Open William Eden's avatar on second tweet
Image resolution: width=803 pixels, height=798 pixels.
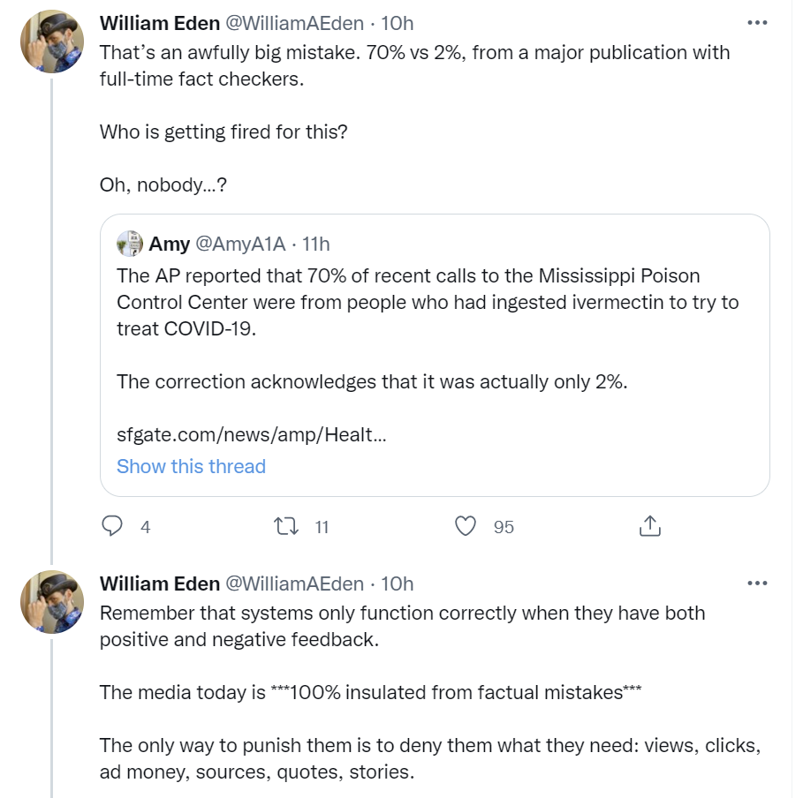52,602
